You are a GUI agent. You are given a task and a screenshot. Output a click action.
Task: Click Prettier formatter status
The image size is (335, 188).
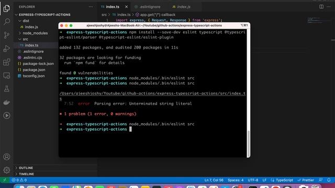point(306,180)
